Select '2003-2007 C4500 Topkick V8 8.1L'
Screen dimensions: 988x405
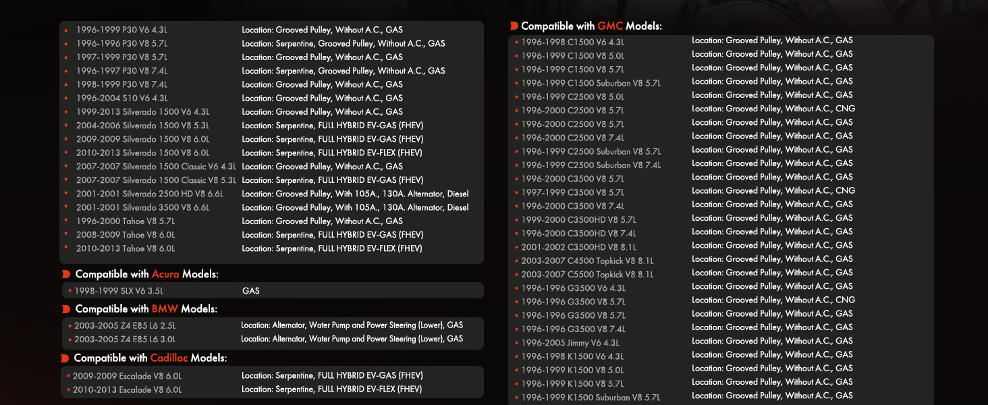[x=587, y=261]
